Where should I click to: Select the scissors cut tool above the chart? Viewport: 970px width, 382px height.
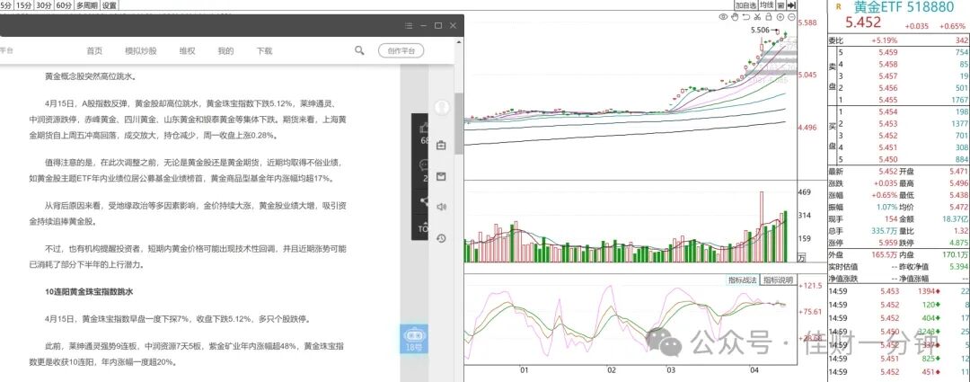[757, 17]
